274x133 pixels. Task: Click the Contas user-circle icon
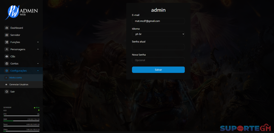click(x=7, y=64)
